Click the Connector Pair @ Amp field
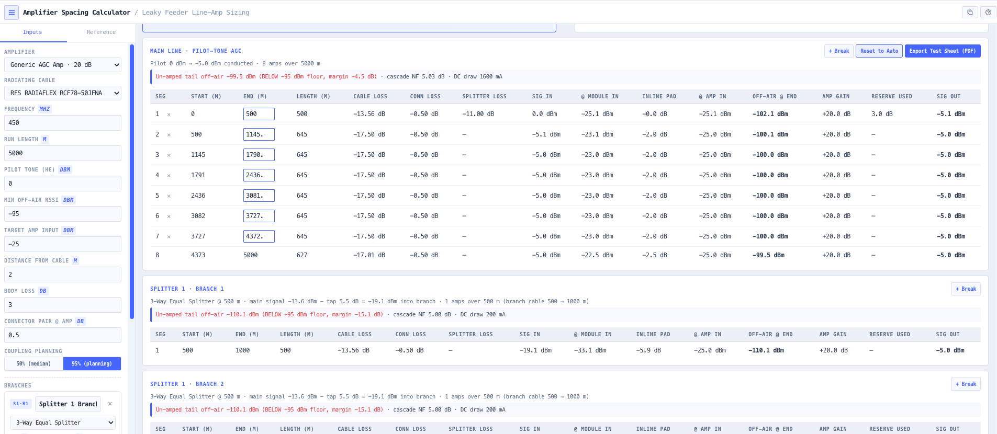 (63, 335)
